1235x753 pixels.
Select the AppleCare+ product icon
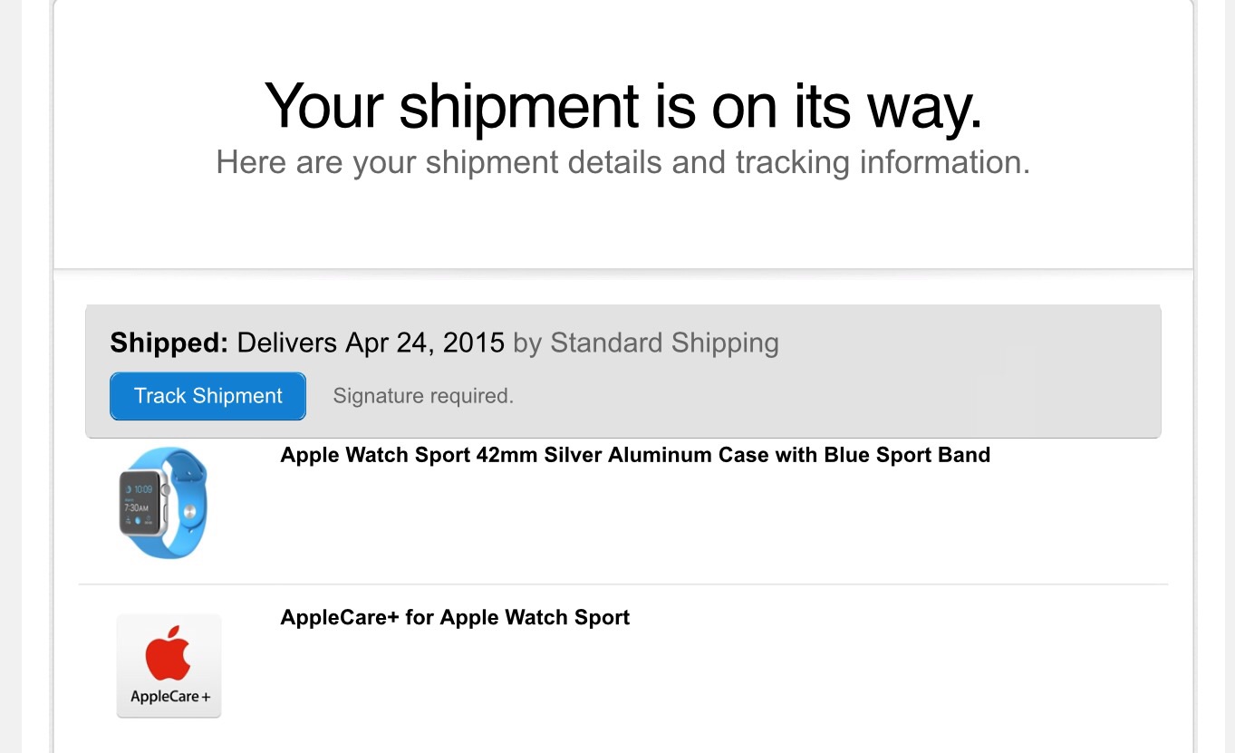(x=169, y=666)
